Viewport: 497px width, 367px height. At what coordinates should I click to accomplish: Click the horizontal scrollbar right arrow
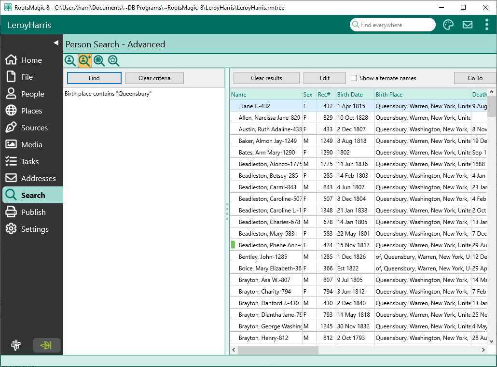click(484, 350)
